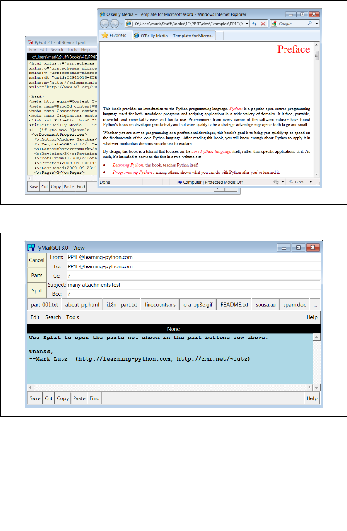Click Save in PyMailGUI bottom toolbar

pyautogui.click(x=35, y=398)
